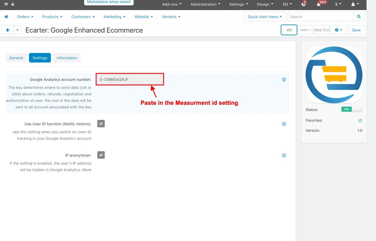
Task: Switch the add-on Status toggle off
Action: (x=351, y=109)
